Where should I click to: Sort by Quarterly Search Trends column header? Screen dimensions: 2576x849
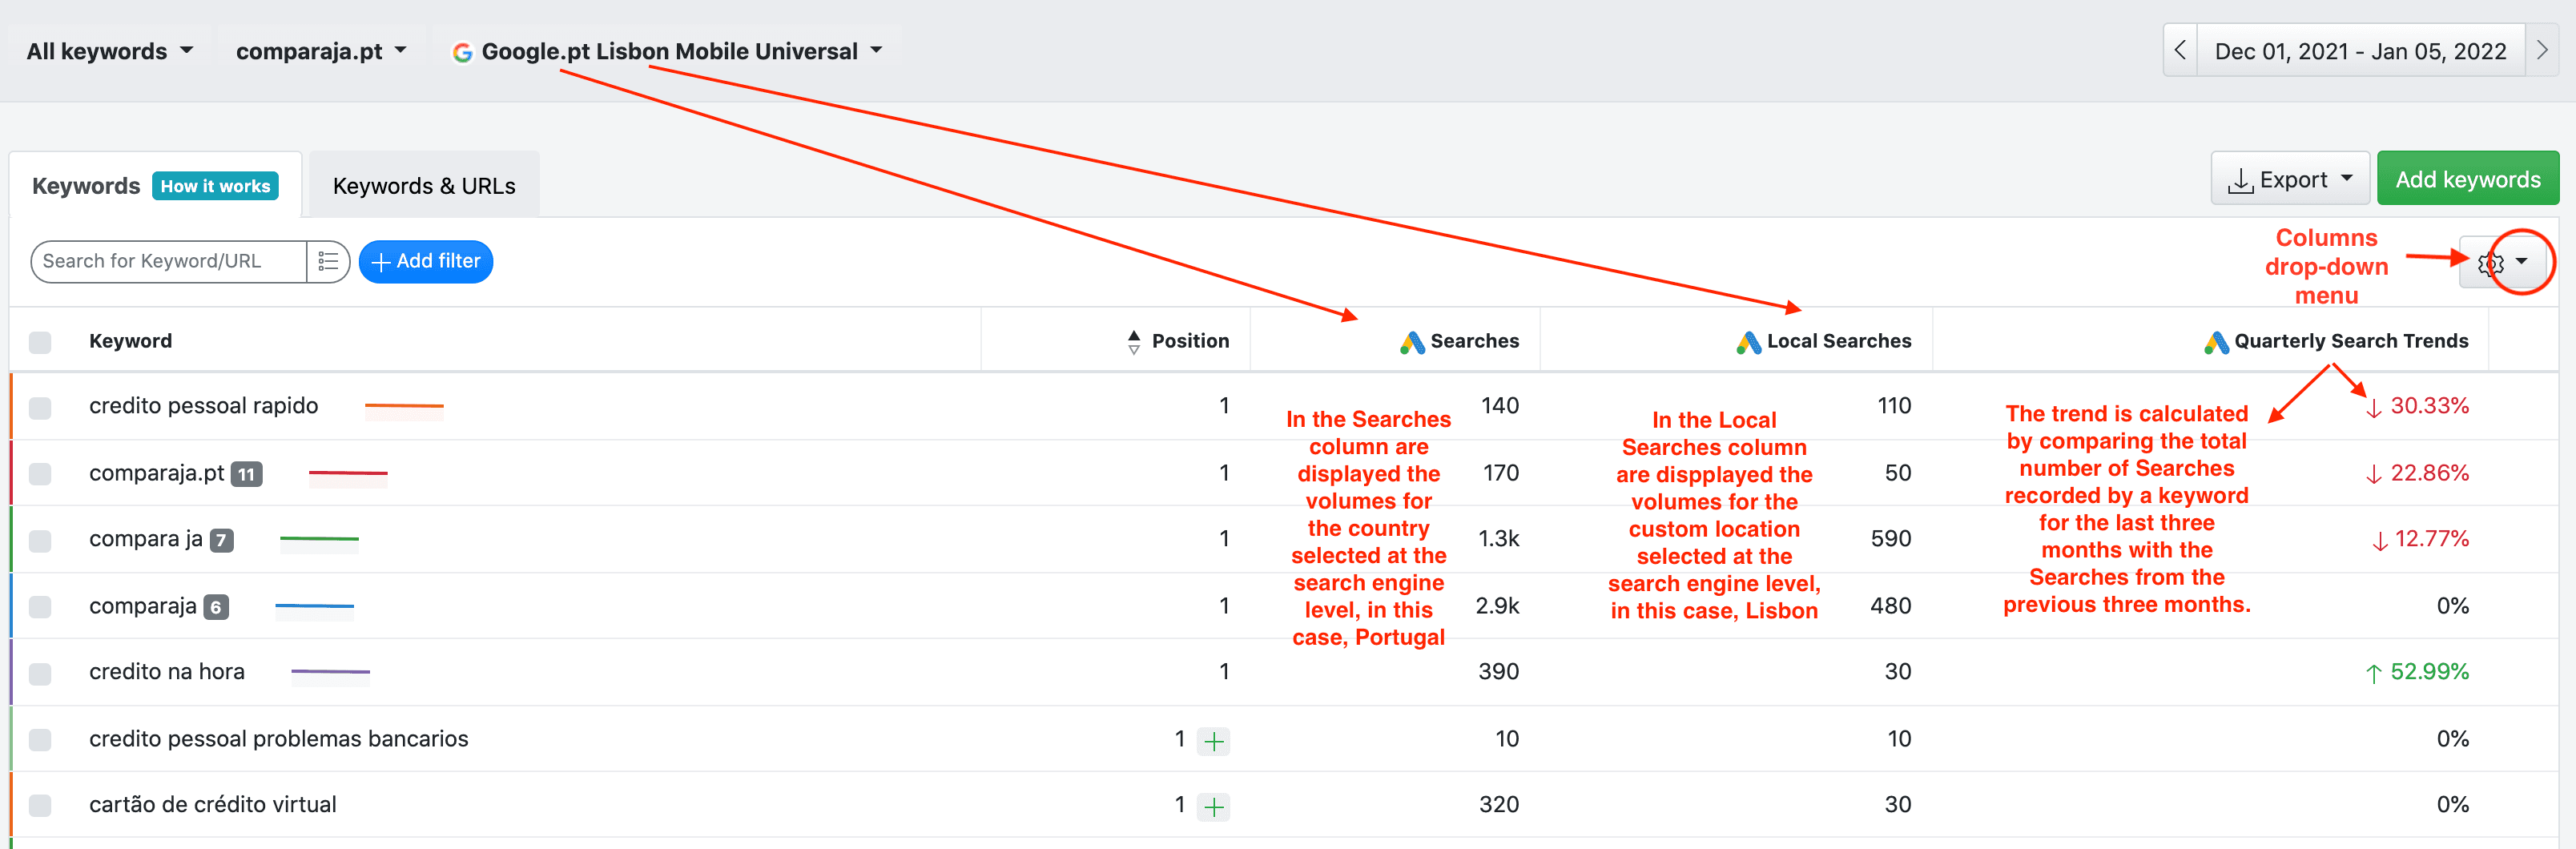[x=2351, y=341]
